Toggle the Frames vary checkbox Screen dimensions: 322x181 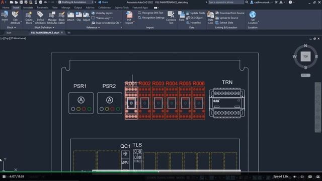(93, 18)
